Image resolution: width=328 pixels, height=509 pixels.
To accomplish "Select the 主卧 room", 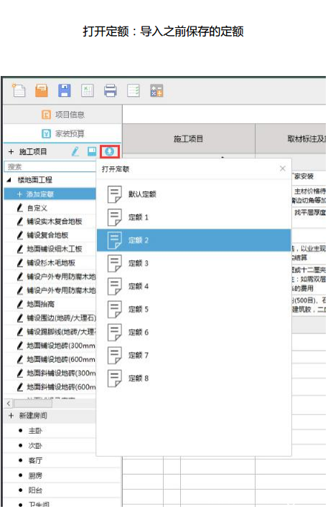I will click(35, 431).
